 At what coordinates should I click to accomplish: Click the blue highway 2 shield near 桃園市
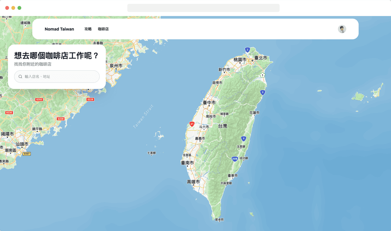pos(247,50)
